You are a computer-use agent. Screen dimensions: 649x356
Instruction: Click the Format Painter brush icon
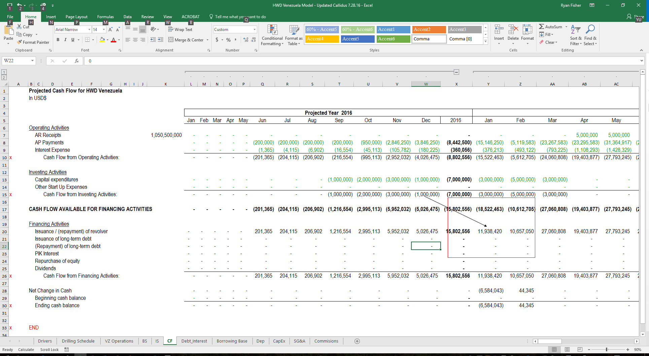(x=20, y=42)
